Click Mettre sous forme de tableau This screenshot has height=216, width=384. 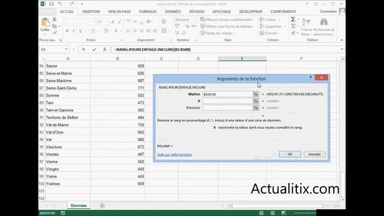pos(227,26)
